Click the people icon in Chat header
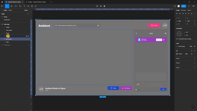The image size is (197, 111). 166,33
